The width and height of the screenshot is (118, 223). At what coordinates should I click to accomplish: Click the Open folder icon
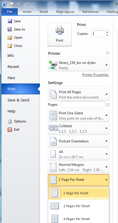[x=10, y=38]
